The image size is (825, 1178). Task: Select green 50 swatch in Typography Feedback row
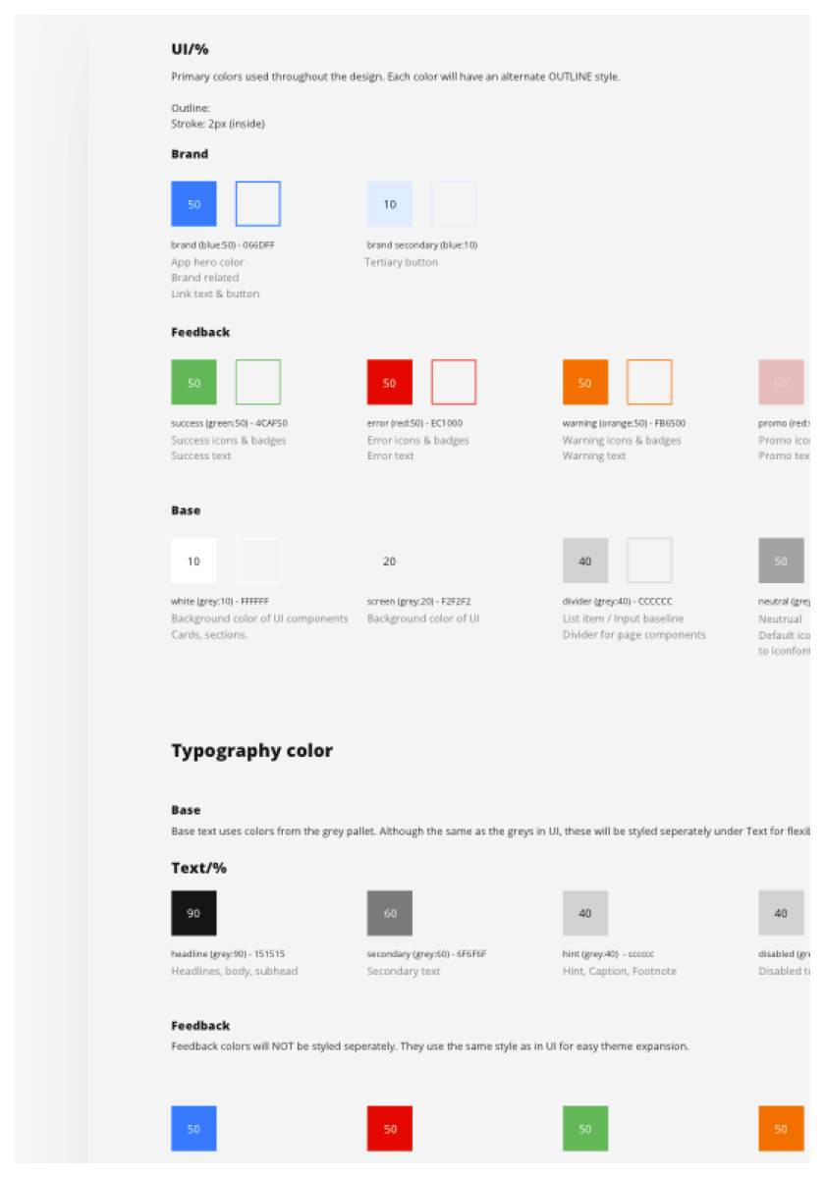[585, 1129]
